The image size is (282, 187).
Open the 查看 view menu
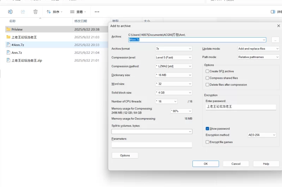(x=78, y=12)
